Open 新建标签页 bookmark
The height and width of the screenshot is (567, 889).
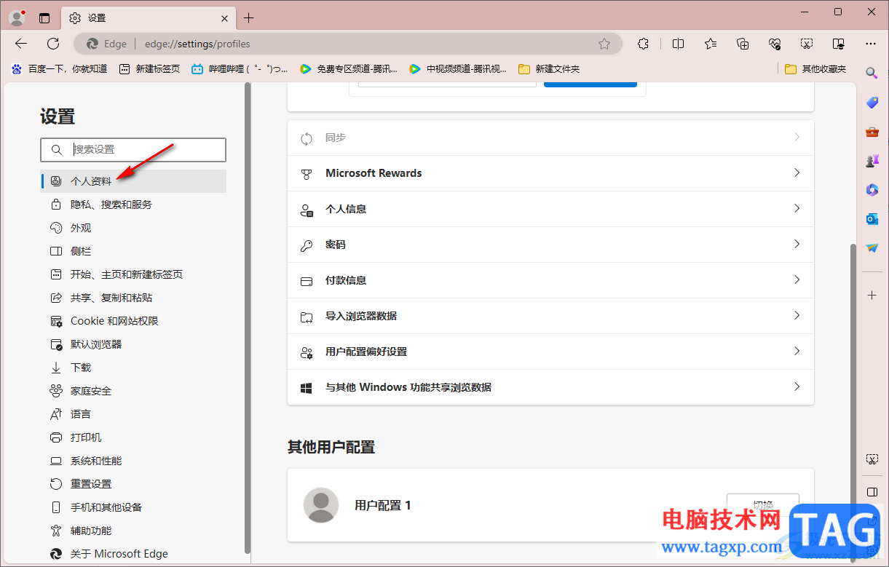149,68
